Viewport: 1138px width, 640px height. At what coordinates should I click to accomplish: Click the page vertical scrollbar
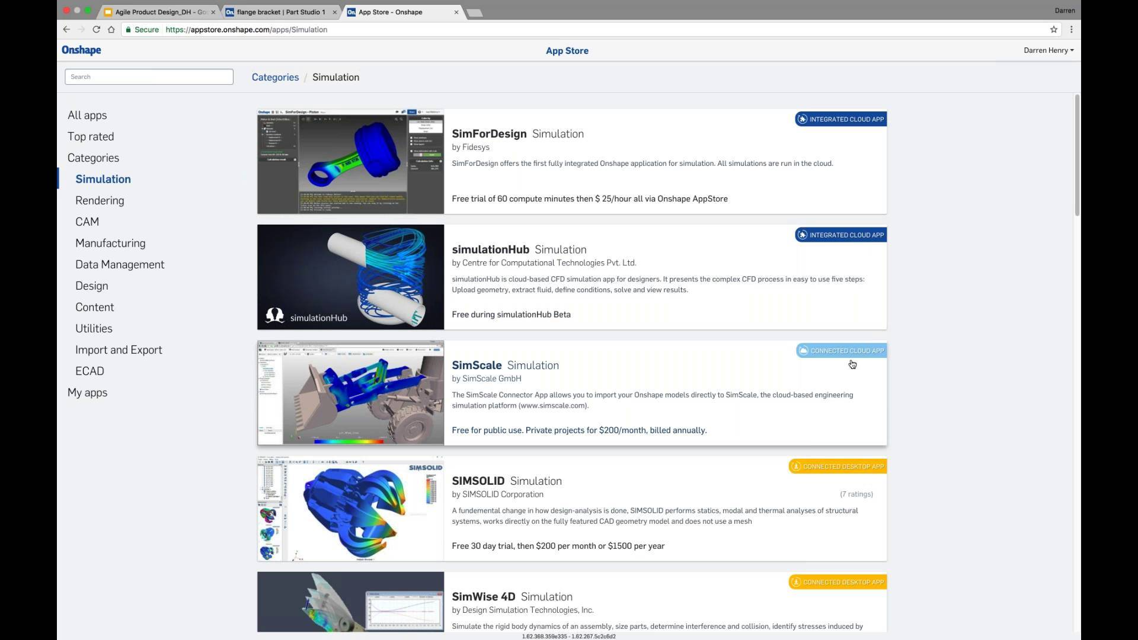click(1076, 155)
